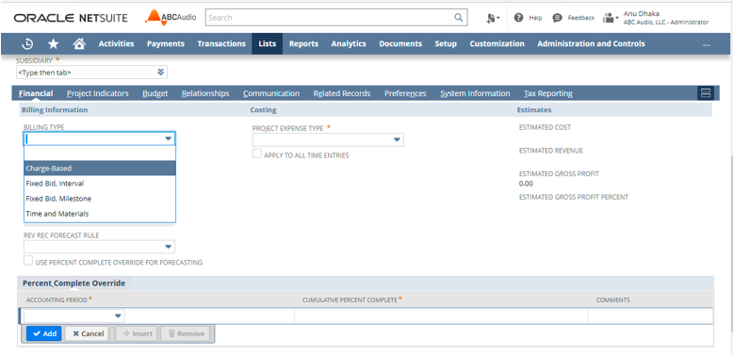Image resolution: width=733 pixels, height=355 pixels.
Task: Click the Cumulative Percent Complete cell
Action: (441, 316)
